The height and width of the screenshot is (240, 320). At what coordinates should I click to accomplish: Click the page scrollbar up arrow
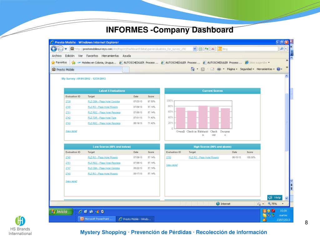(287, 76)
